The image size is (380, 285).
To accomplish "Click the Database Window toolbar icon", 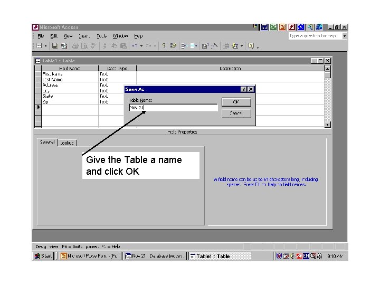I will pos(226,46).
